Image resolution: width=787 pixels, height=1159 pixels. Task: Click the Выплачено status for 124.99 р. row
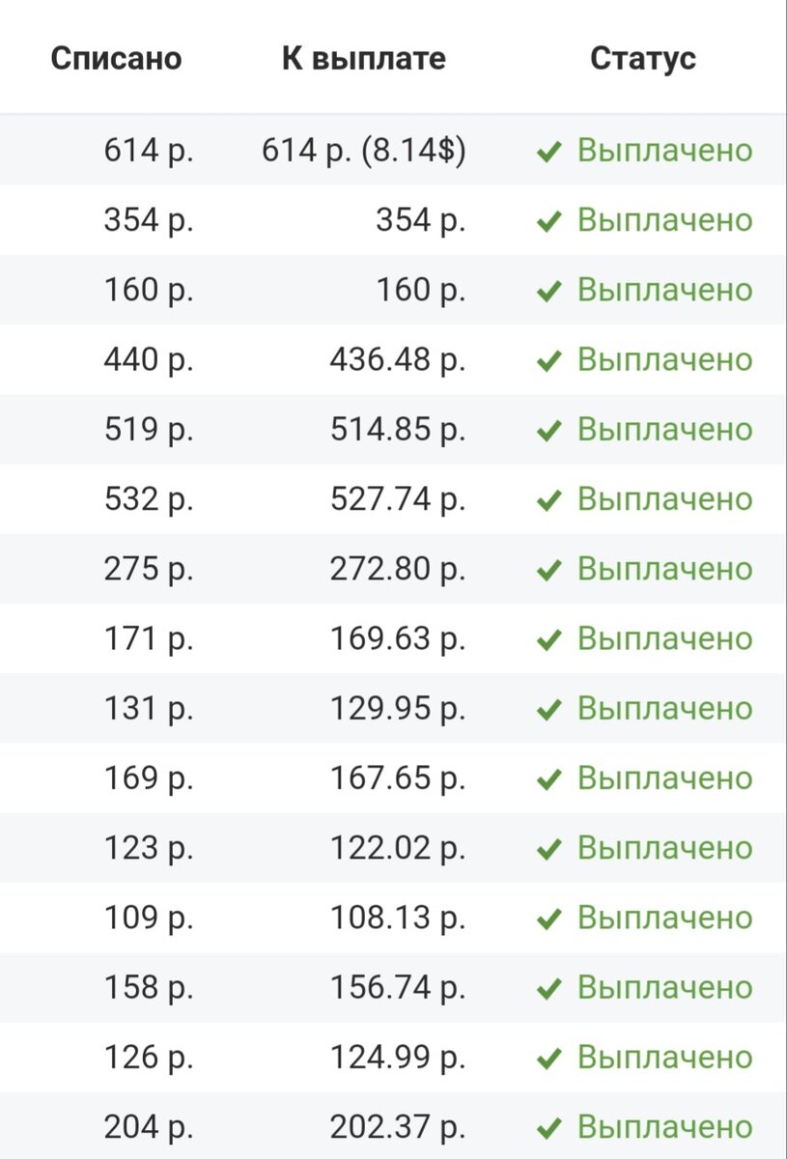(664, 1058)
